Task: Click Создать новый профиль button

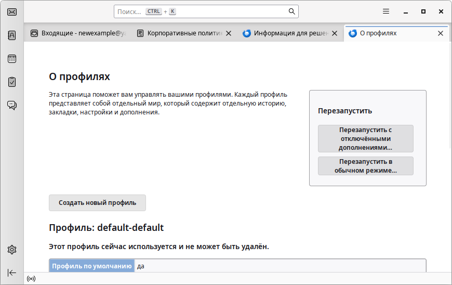Action: click(98, 203)
